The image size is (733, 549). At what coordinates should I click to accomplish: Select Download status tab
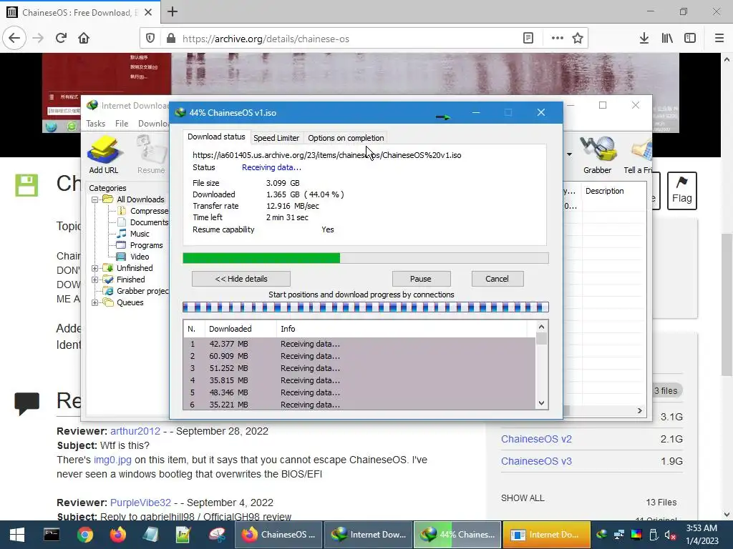(216, 137)
